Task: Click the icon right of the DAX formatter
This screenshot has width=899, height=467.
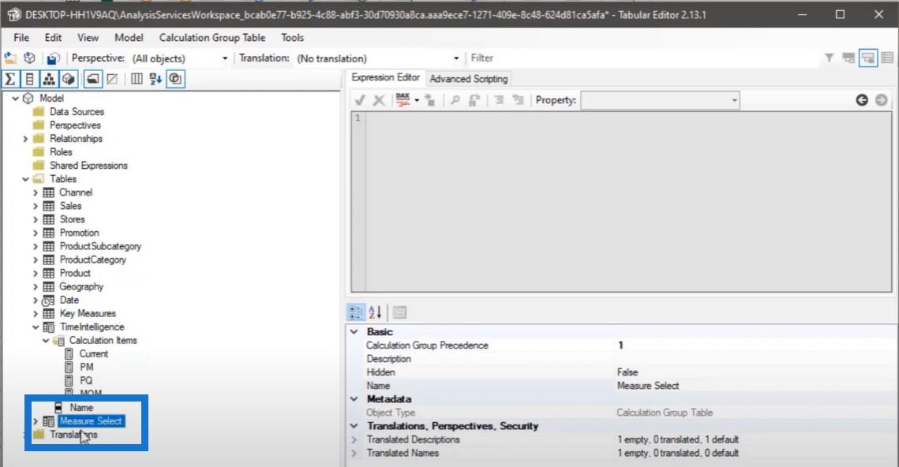Action: click(430, 100)
